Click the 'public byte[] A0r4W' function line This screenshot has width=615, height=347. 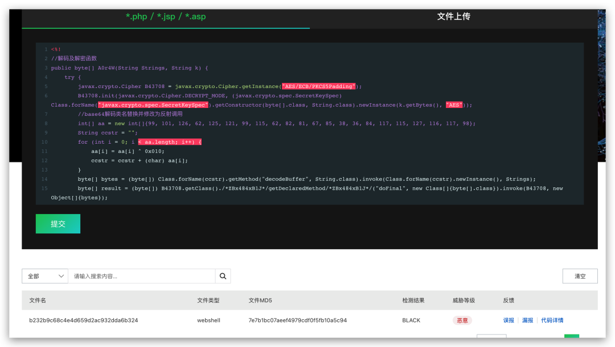tap(129, 68)
